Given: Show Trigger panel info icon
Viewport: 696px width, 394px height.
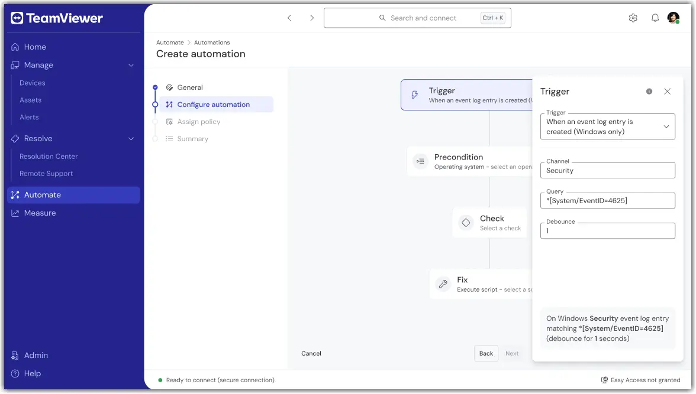Looking at the screenshot, I should click(x=649, y=92).
